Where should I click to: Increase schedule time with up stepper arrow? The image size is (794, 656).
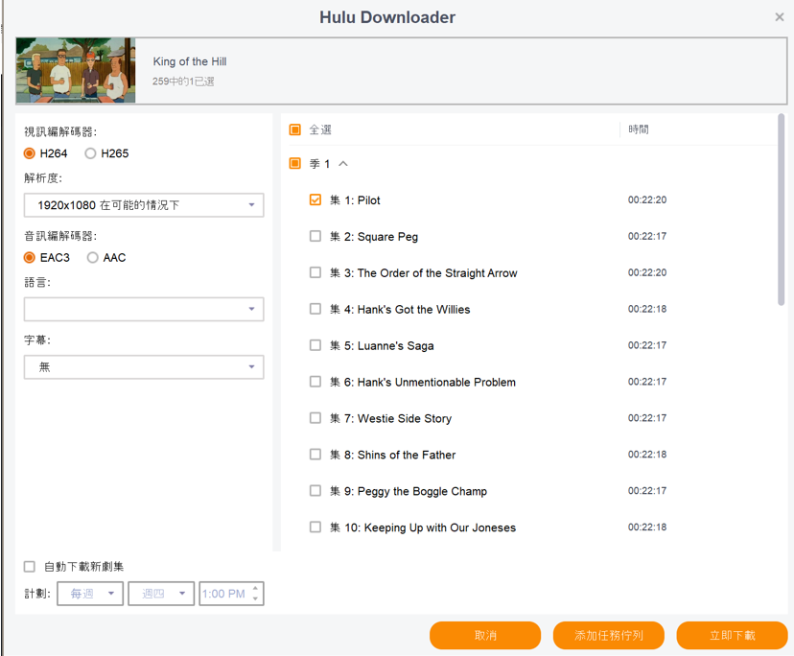click(x=256, y=588)
